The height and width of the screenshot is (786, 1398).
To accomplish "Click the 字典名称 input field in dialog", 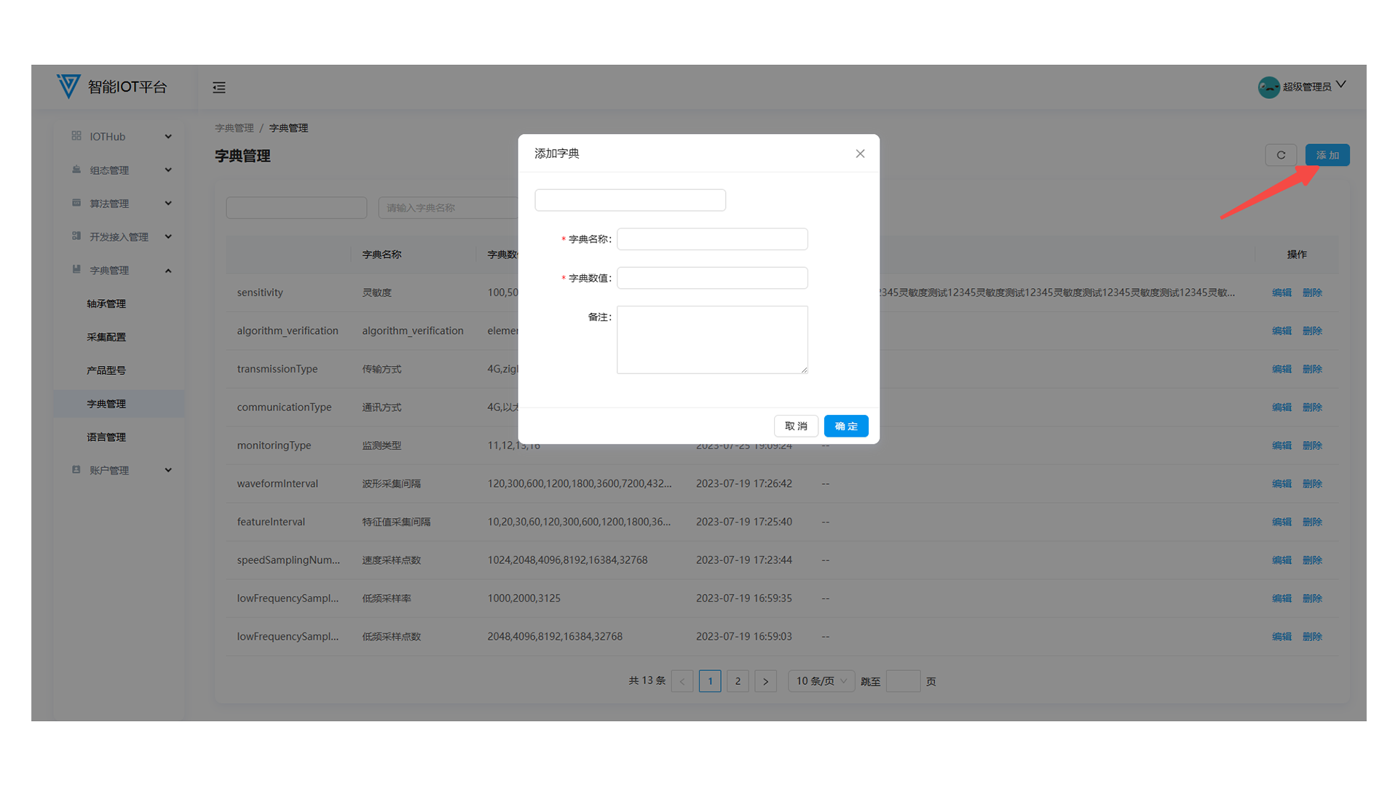I will [712, 239].
